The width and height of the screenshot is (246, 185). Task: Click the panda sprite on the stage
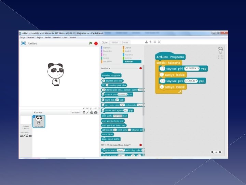tap(56, 74)
